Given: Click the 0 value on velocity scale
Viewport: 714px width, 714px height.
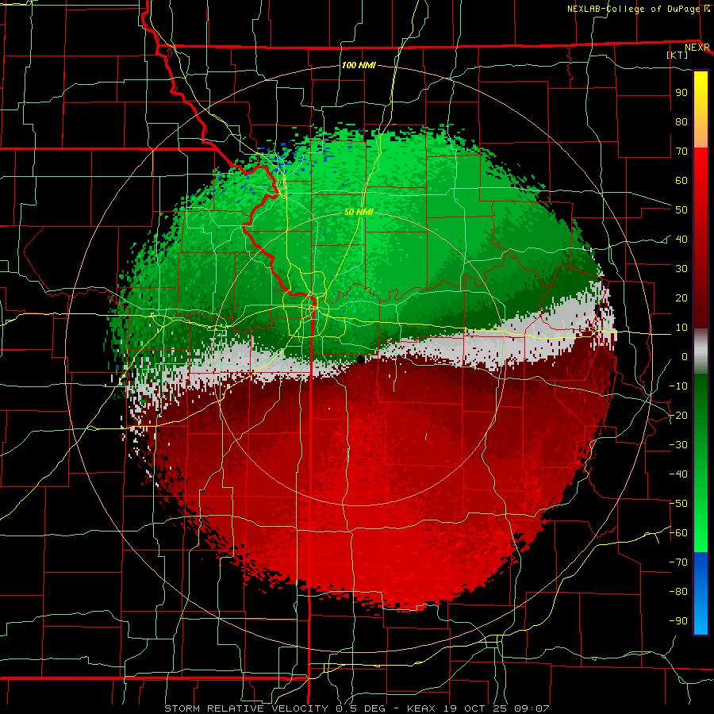Looking at the screenshot, I should point(685,356).
